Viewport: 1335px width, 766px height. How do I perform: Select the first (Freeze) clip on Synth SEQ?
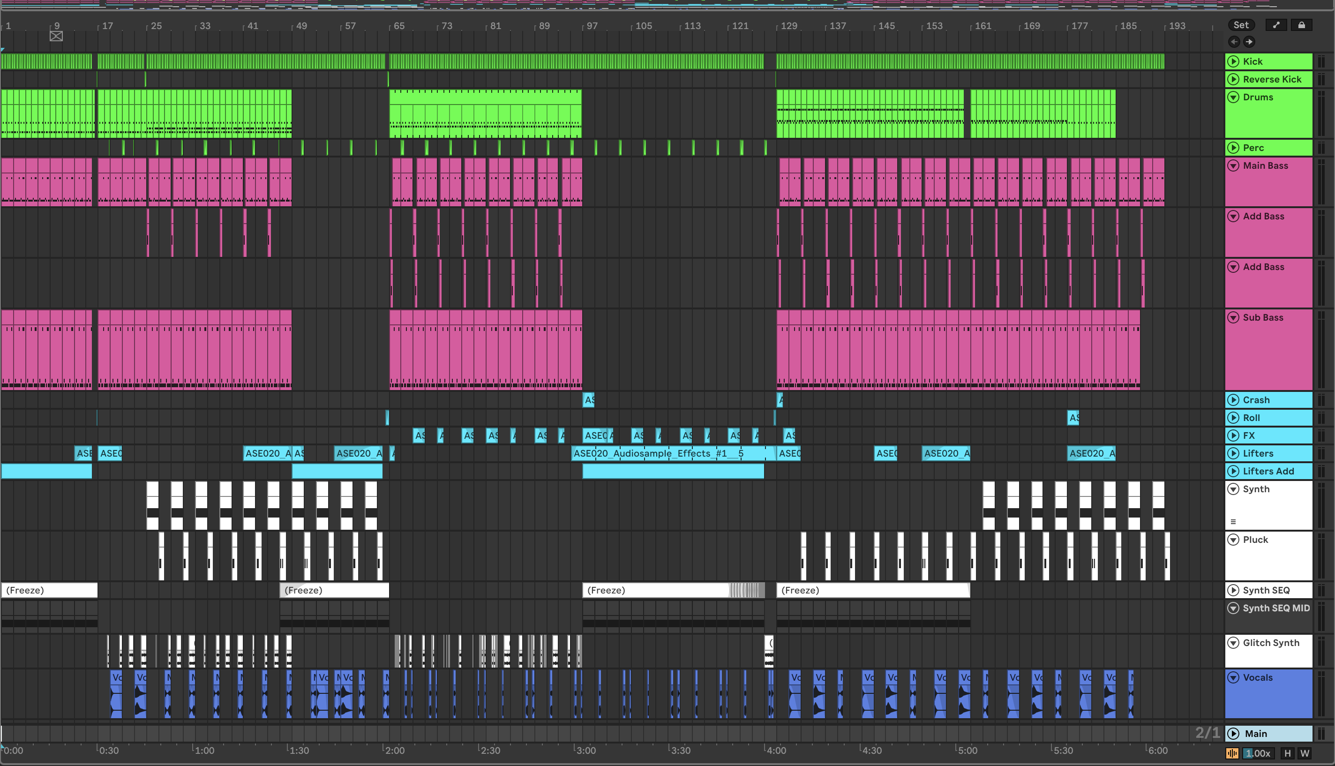point(49,590)
